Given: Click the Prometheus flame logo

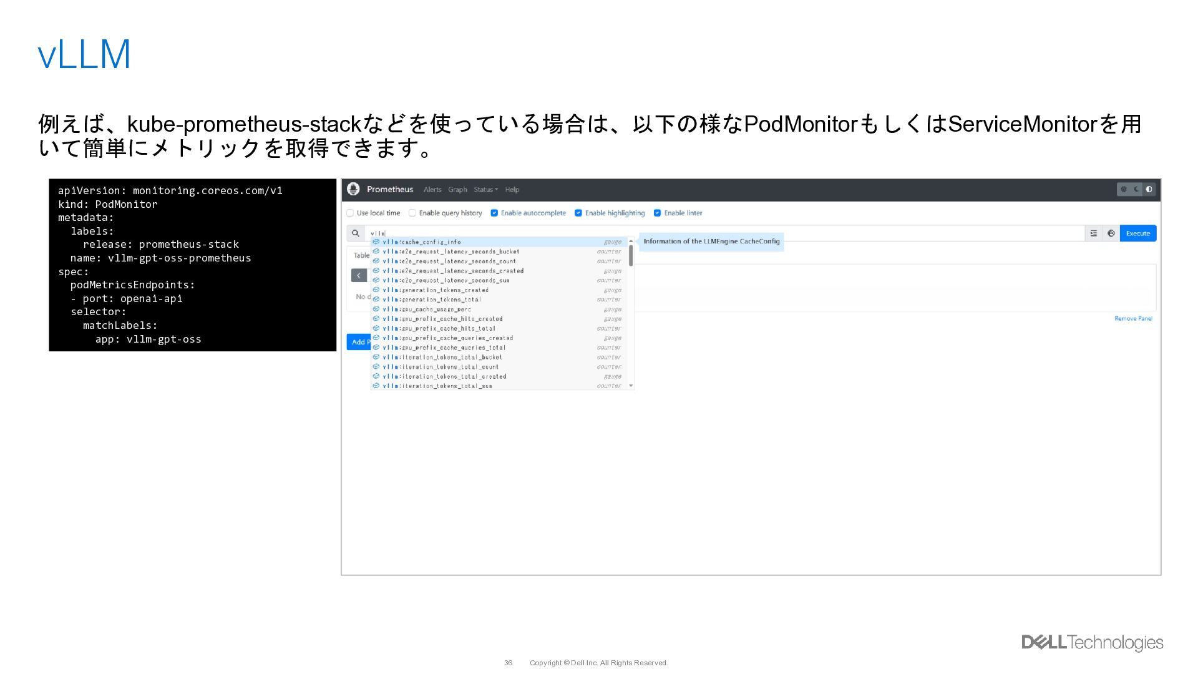Looking at the screenshot, I should click(353, 189).
